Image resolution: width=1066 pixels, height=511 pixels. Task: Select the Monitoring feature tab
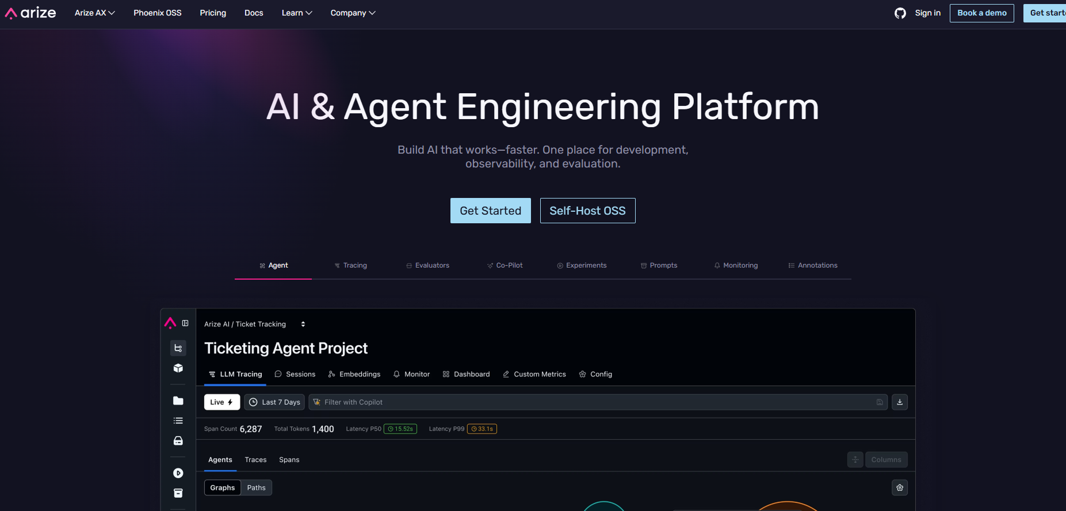[x=736, y=265]
